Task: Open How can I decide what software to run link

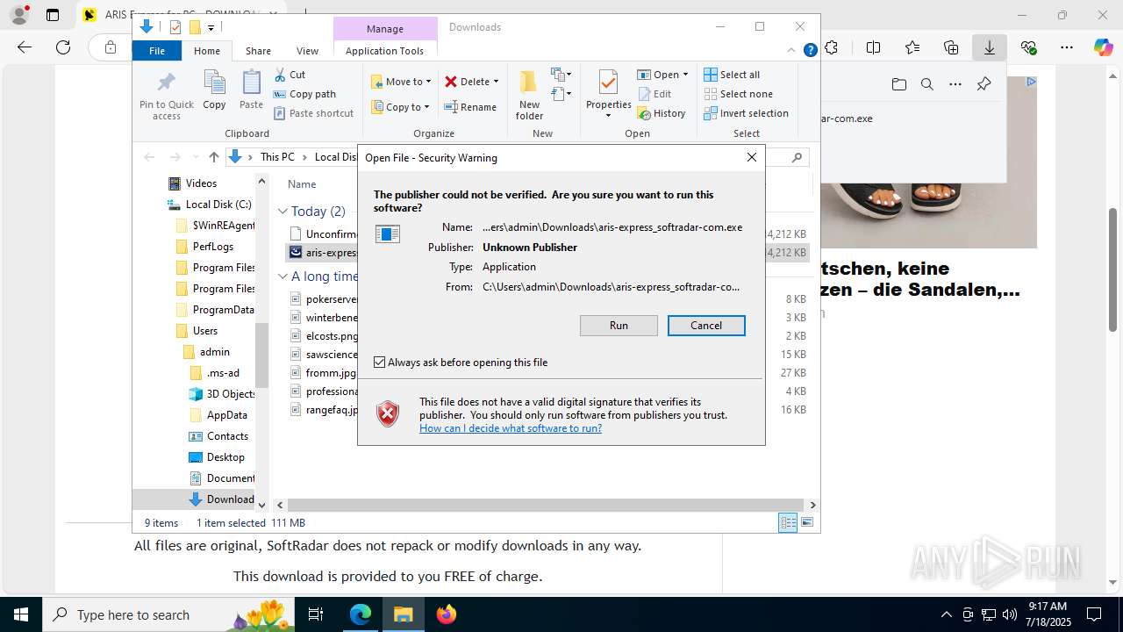Action: 511,428
